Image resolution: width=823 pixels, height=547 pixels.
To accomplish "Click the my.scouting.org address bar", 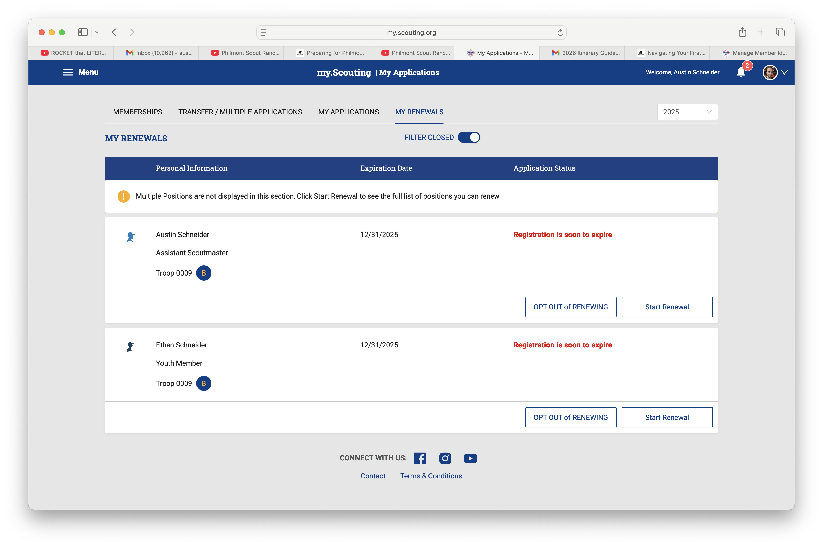I will (x=411, y=32).
